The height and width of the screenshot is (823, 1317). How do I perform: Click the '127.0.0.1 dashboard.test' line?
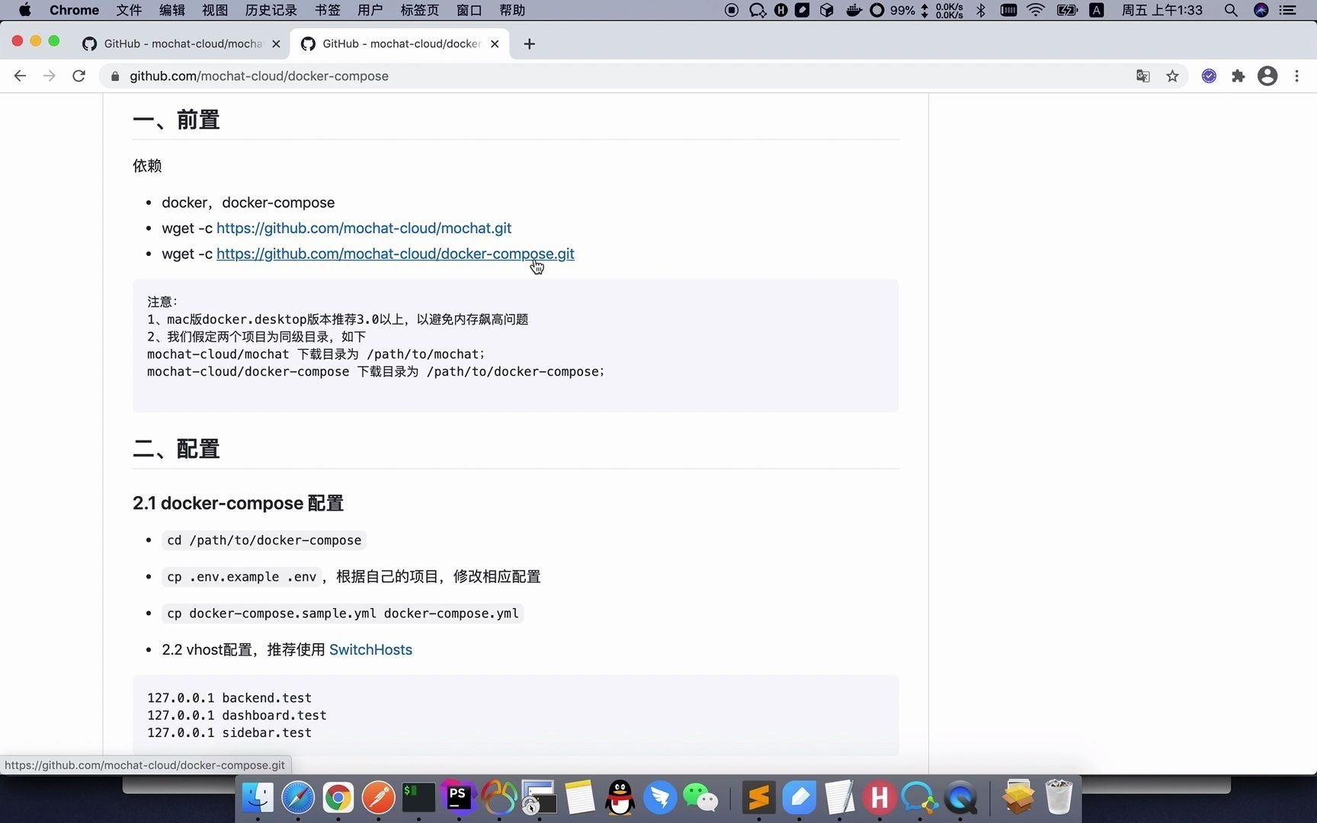pyautogui.click(x=237, y=716)
